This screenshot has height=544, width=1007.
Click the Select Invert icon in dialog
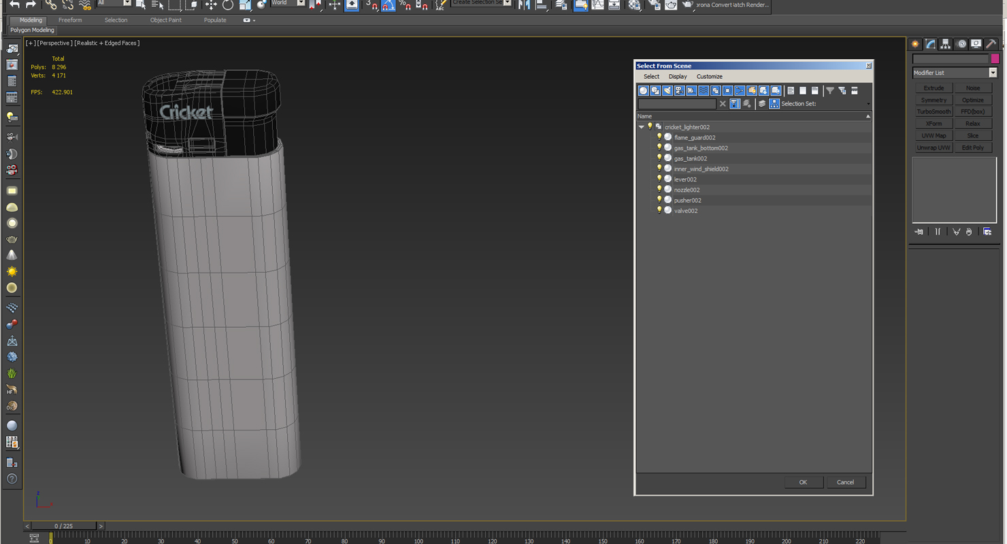click(x=815, y=90)
